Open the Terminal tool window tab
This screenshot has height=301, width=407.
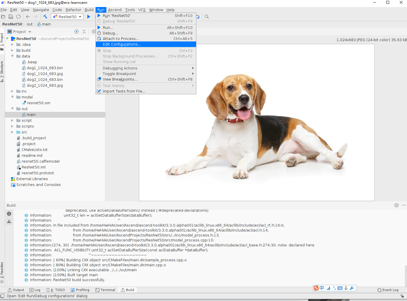(x=105, y=290)
